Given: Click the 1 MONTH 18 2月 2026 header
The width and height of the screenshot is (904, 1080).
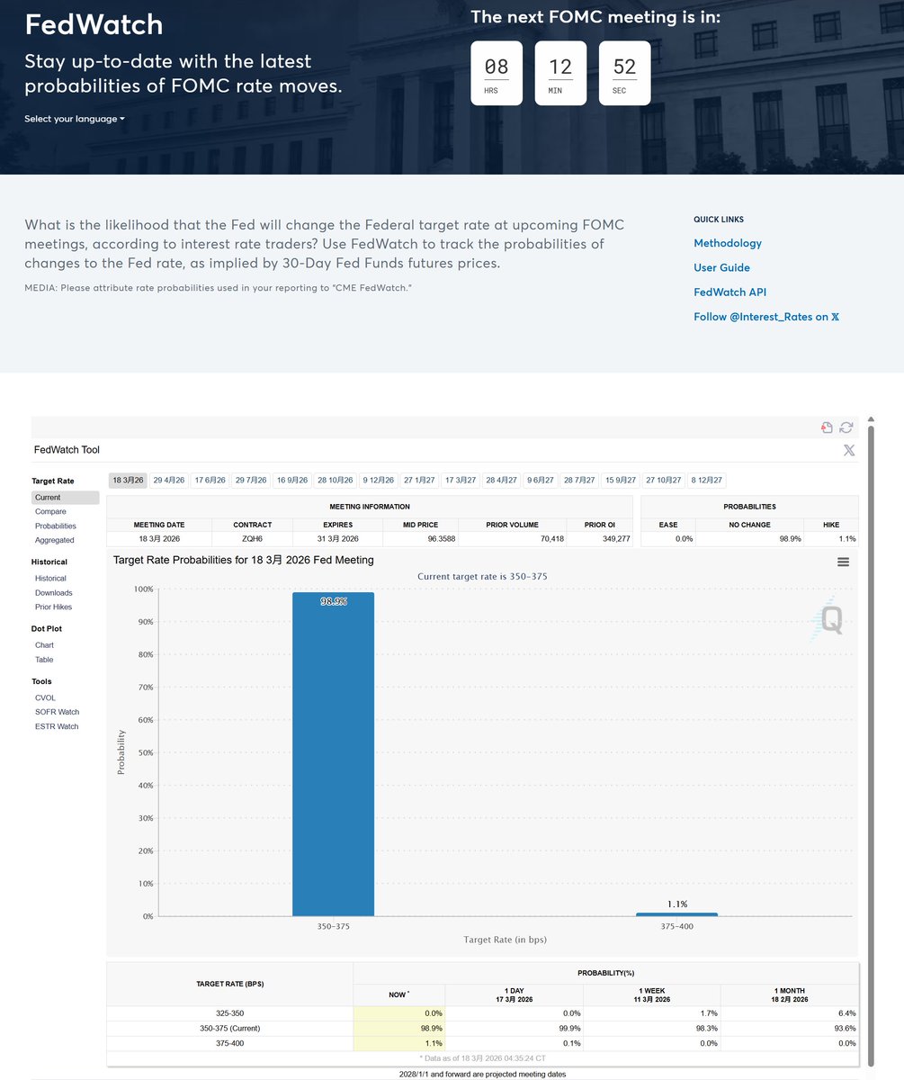Looking at the screenshot, I should 789,994.
